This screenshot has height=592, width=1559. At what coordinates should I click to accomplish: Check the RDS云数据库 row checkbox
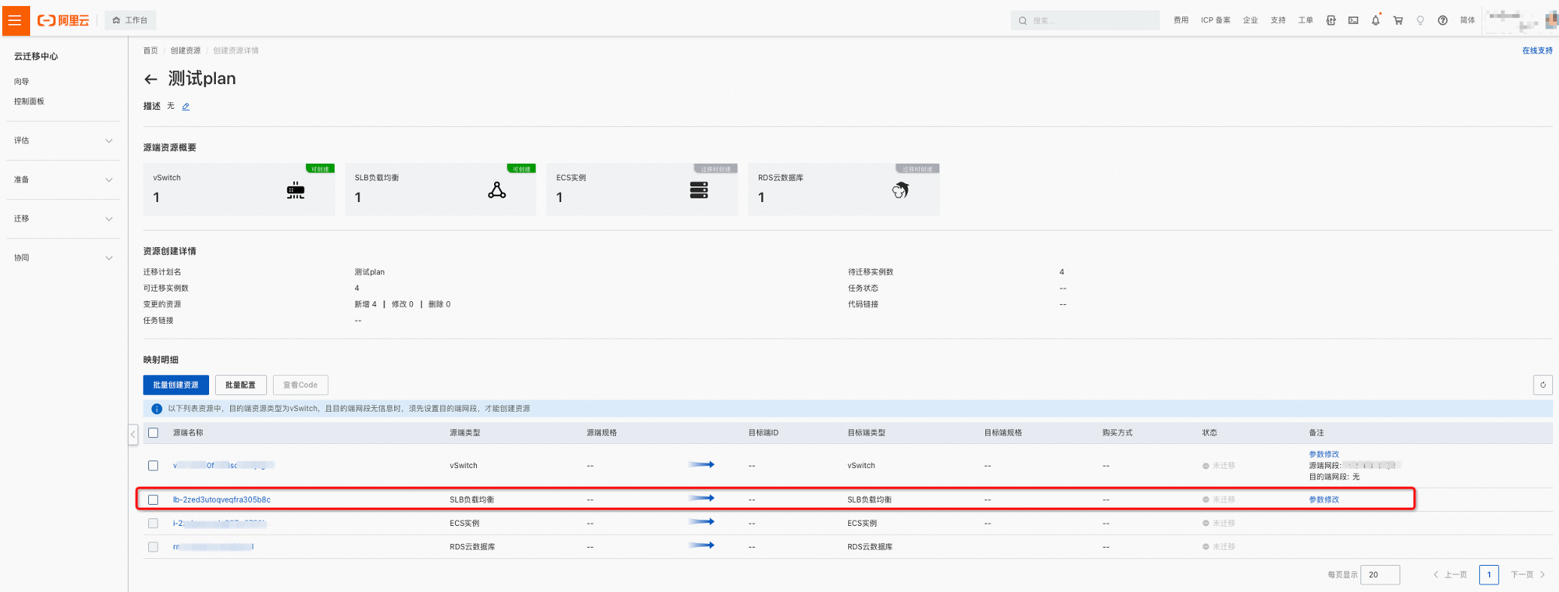(x=153, y=547)
